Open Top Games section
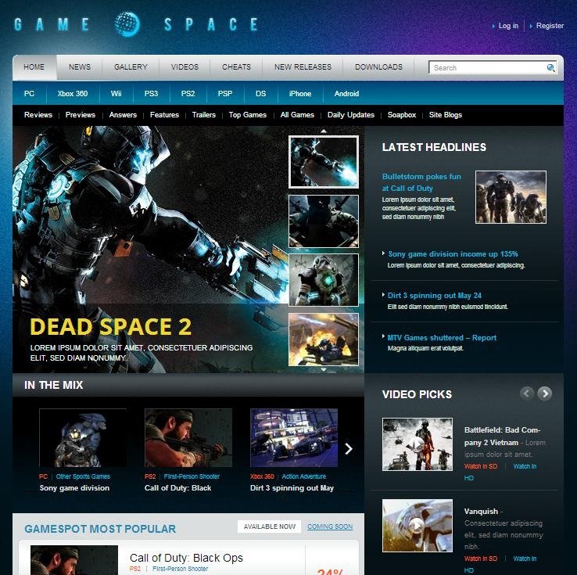This screenshot has width=577, height=575. point(248,115)
